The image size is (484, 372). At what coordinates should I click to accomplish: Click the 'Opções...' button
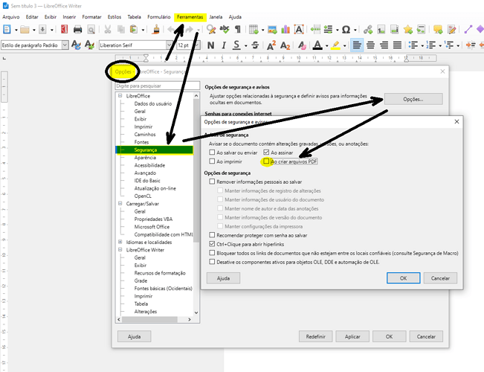point(413,99)
